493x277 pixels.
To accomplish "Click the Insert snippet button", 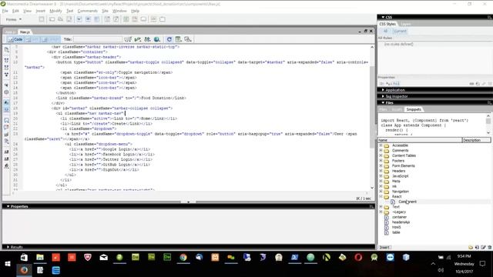I will [x=384, y=248].
